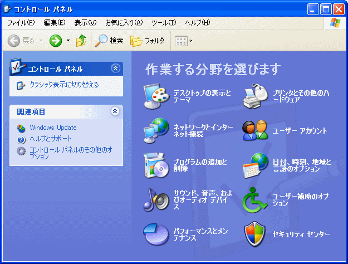Image resolution: width=348 pixels, height=264 pixels.
Task: Click the Up folder toolbar icon
Action: [81, 41]
